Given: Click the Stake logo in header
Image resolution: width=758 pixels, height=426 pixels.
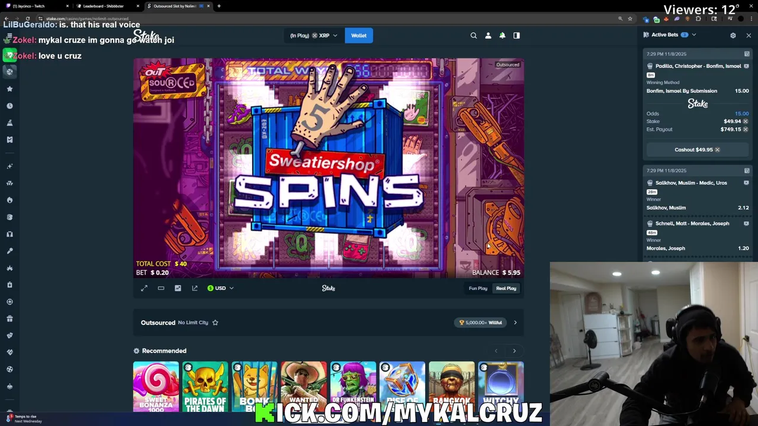Looking at the screenshot, I should [x=146, y=35].
